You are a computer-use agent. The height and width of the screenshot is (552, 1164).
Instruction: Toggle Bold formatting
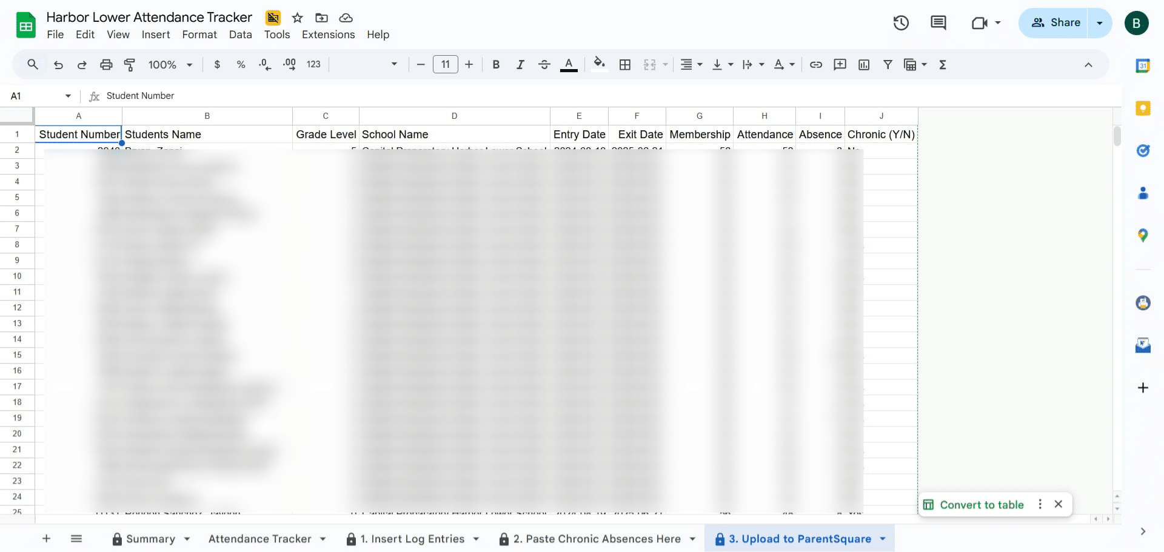[x=496, y=64]
